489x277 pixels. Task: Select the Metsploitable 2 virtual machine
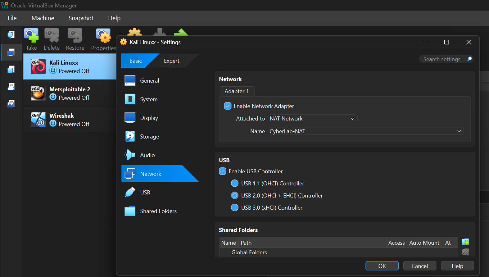[70, 93]
